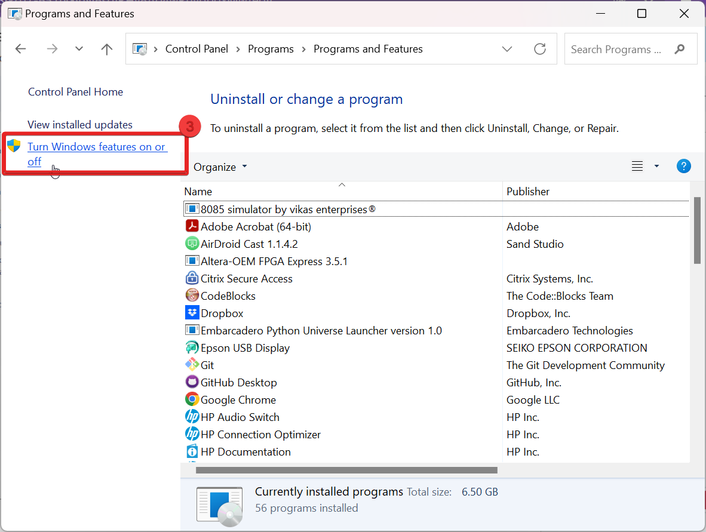The height and width of the screenshot is (532, 706).
Task: Click the horizontal scrollbar thumb
Action: [x=346, y=470]
